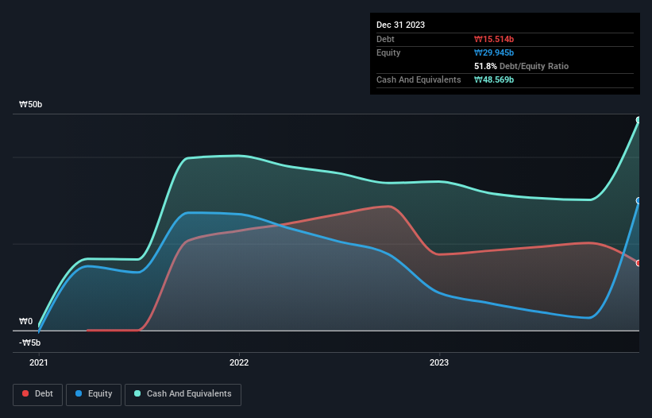Toggle the Equity series legend button
Screen dimensions: 652x418
click(94, 394)
